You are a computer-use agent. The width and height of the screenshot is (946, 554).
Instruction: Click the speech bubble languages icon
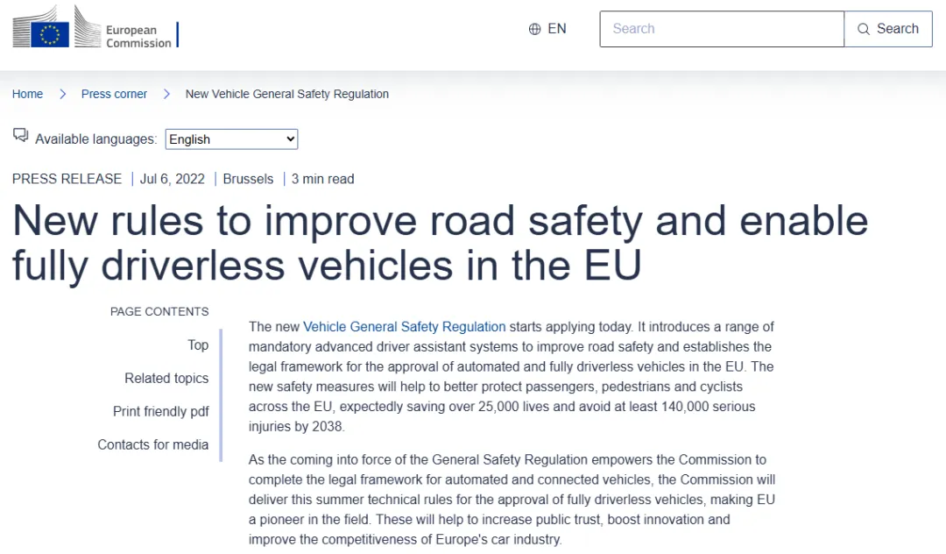[21, 135]
